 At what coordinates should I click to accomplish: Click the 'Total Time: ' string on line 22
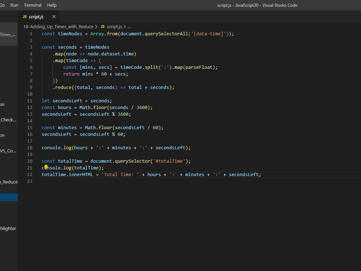[x=121, y=175]
